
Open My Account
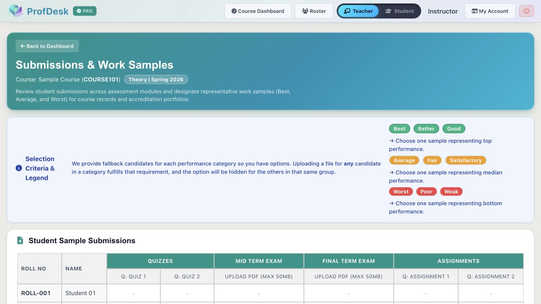(490, 11)
